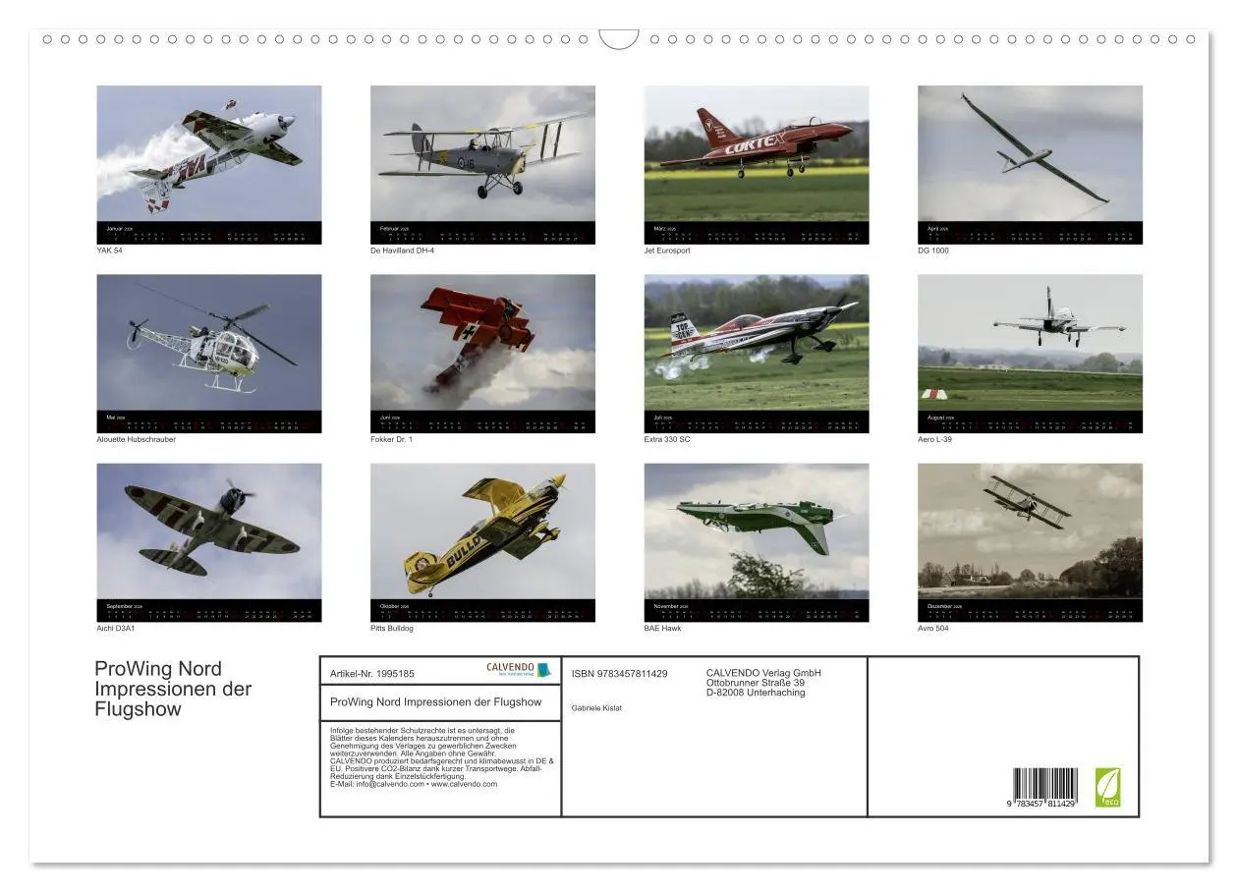Screen dimensions: 1238x892
Task: Click the boxed title 'ProWing Nord Impressionen der Flugshow'
Action: [436, 702]
